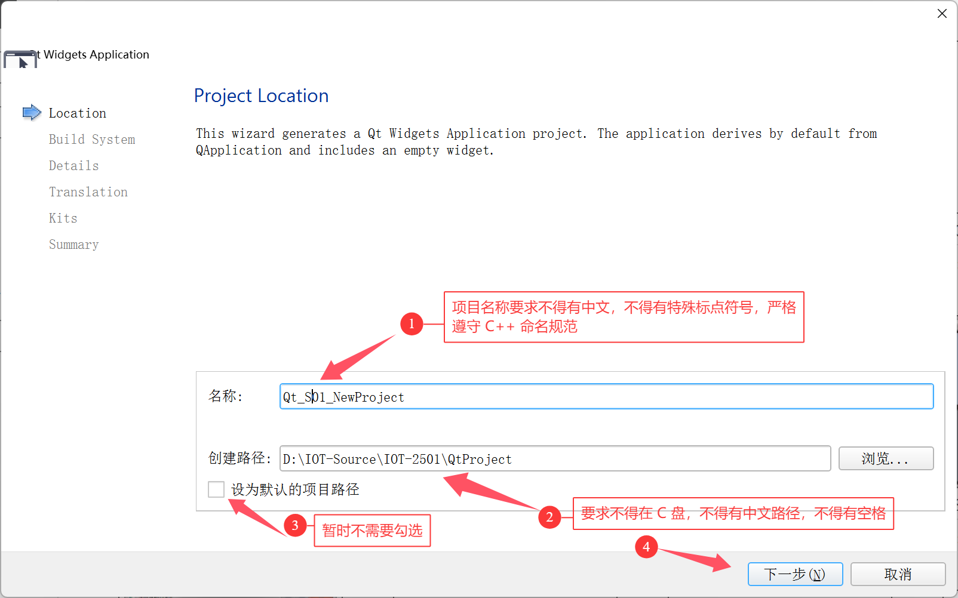This screenshot has height=598, width=958.
Task: Select the Kits wizard step
Action: click(63, 218)
